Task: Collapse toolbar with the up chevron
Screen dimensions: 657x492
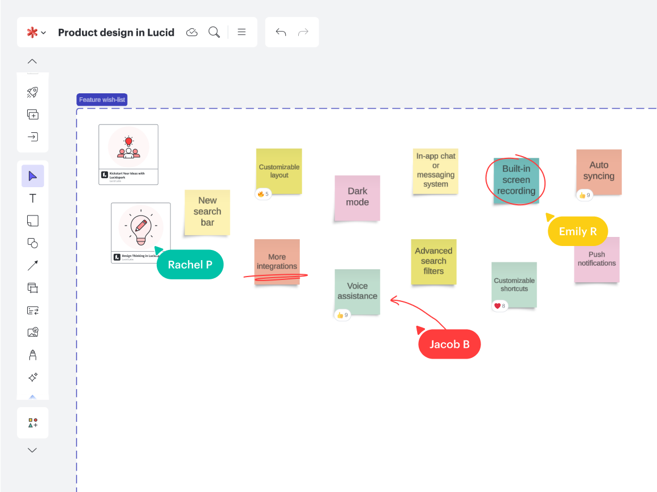Action: click(33, 62)
